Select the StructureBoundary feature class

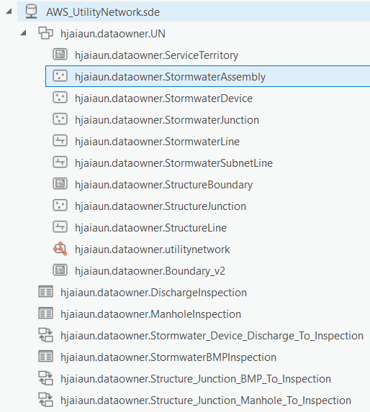(163, 185)
